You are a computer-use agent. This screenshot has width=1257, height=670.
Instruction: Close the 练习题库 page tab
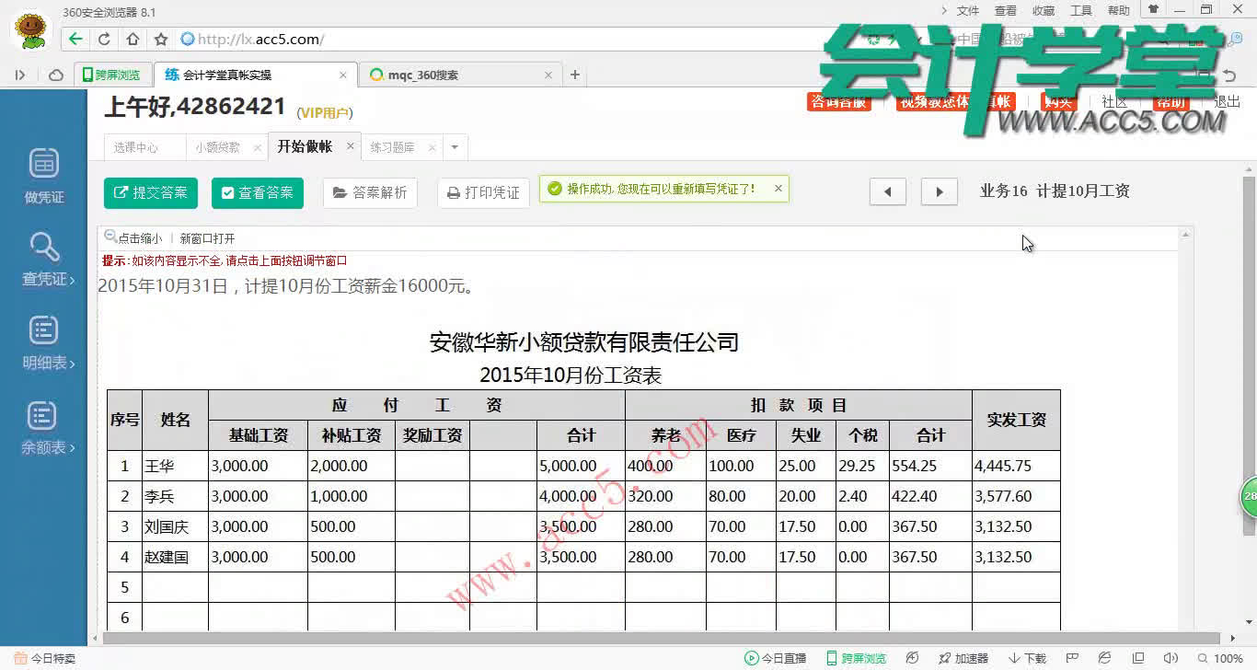432,147
